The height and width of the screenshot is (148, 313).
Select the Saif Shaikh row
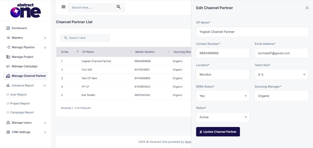tap(123, 95)
